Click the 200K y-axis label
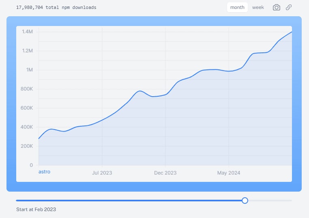 [x=26, y=146]
